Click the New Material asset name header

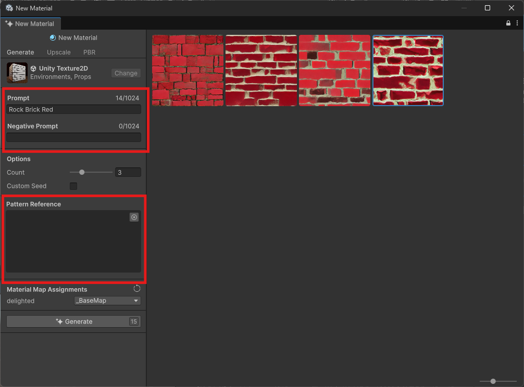click(78, 37)
